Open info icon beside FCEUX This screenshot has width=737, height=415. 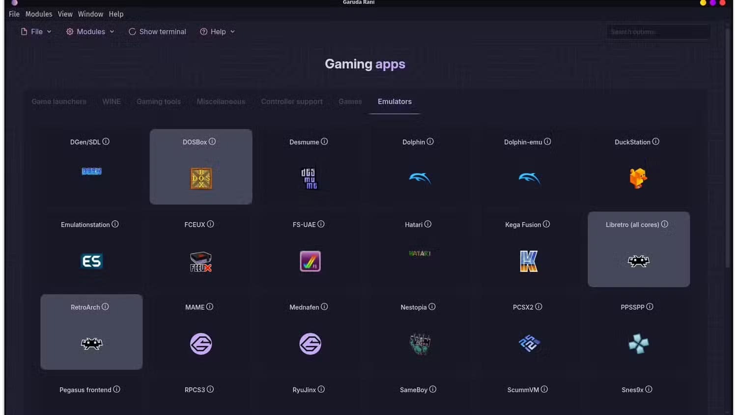click(x=210, y=224)
